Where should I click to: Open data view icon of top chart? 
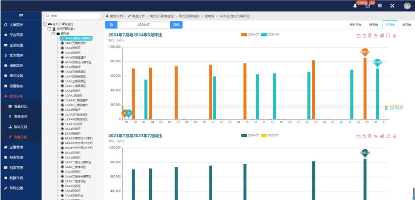click(x=370, y=36)
